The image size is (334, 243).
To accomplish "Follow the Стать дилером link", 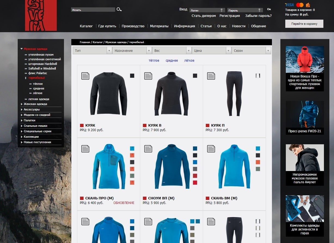I will point(204,16).
